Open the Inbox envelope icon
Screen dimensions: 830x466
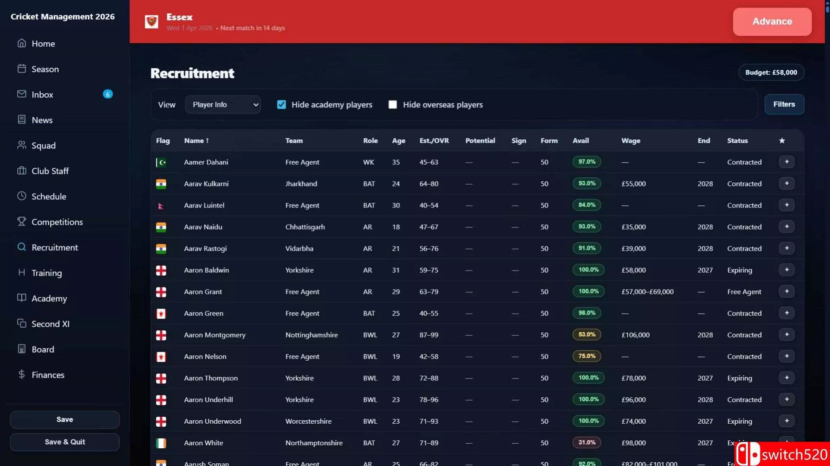pos(22,94)
